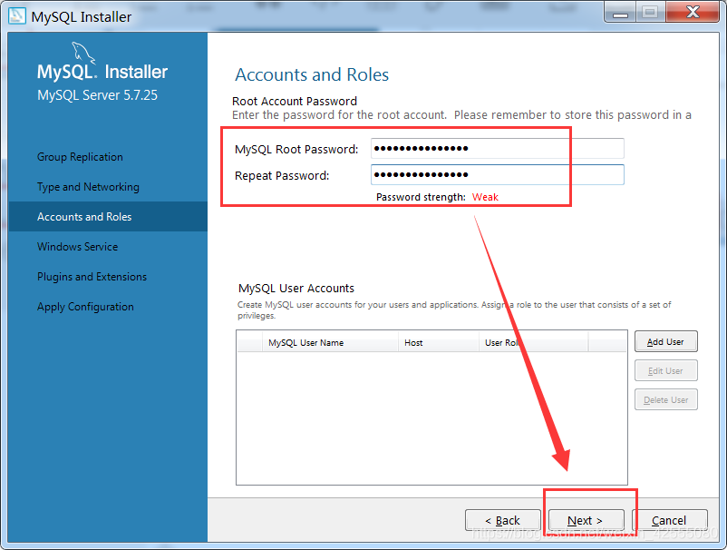
Task: Open the Windows Service step
Action: (x=77, y=247)
